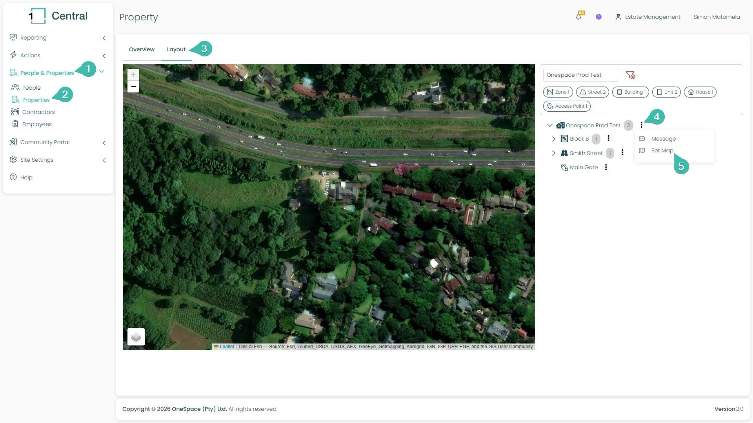Open the Contractors sidebar item
This screenshot has height=423, width=753.
click(38, 112)
